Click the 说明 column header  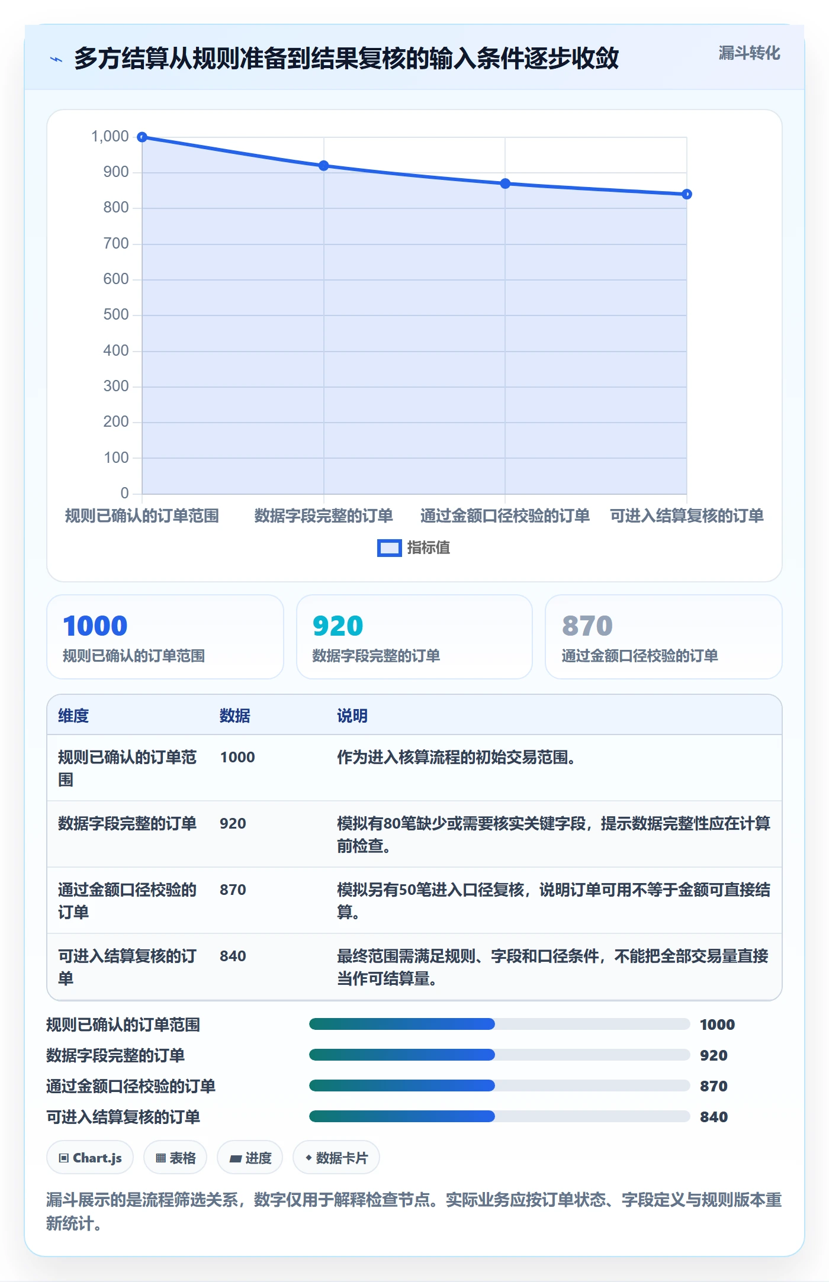(x=352, y=716)
